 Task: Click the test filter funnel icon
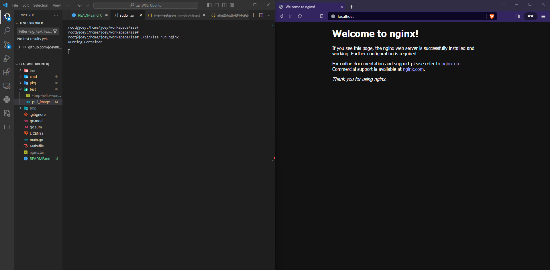click(55, 31)
